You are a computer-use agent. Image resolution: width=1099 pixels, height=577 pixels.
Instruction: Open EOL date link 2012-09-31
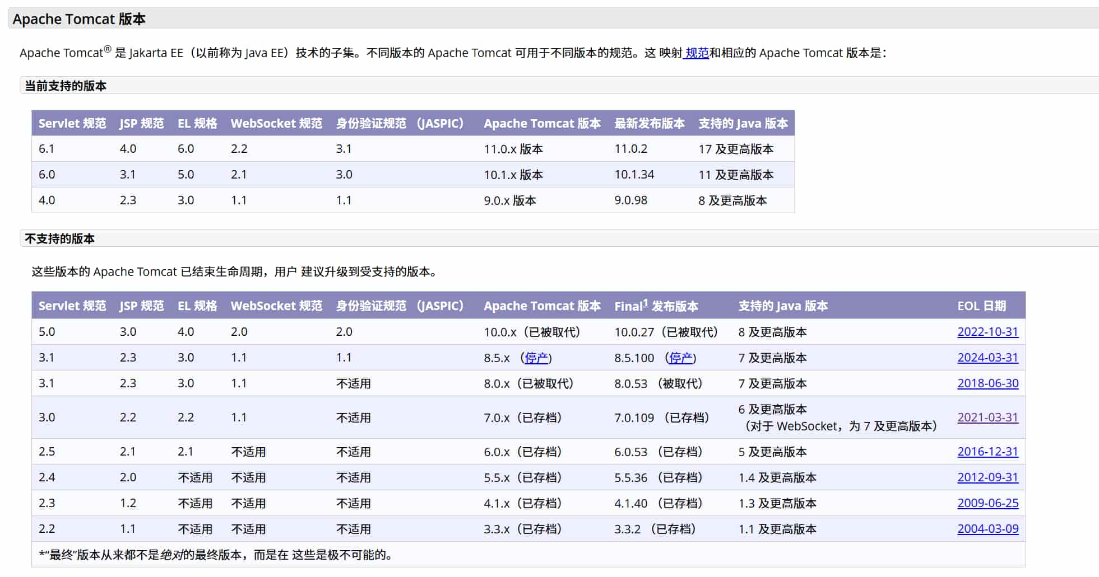[987, 477]
